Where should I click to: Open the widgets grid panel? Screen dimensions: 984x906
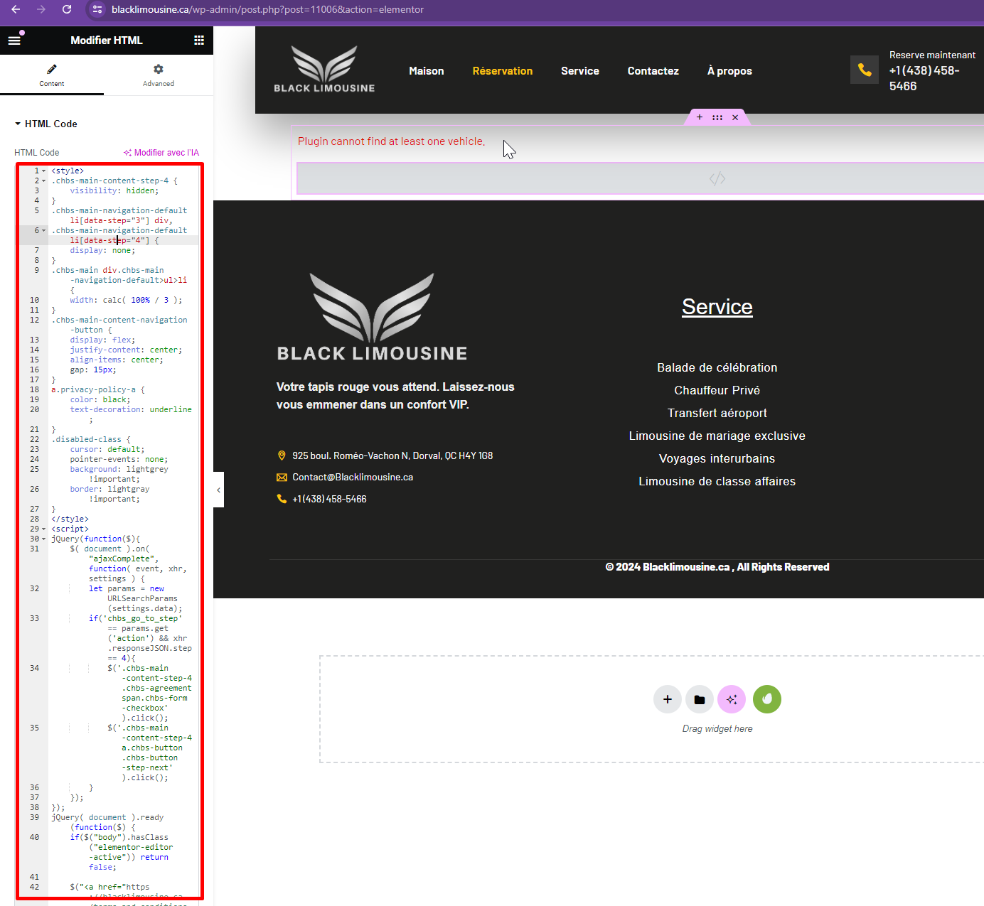coord(199,41)
